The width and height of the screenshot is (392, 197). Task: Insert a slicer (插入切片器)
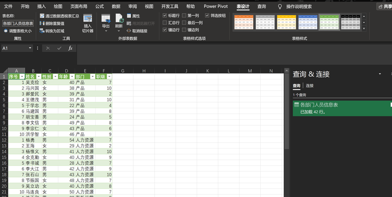pyautogui.click(x=88, y=24)
